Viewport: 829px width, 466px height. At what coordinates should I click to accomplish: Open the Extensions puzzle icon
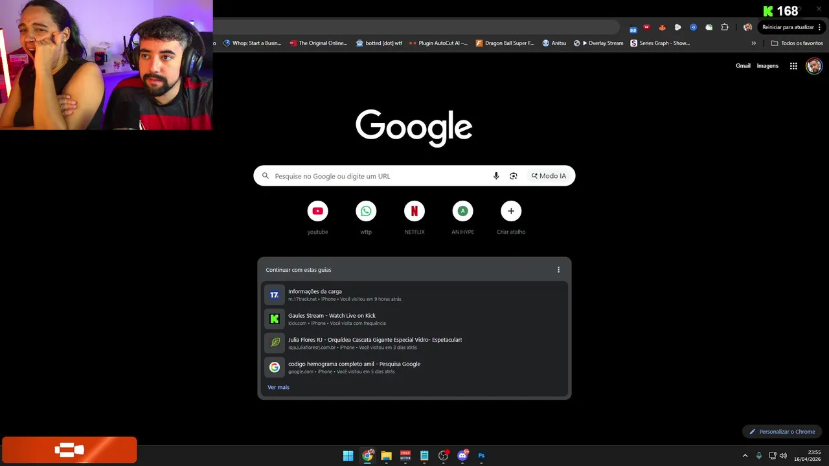[725, 27]
